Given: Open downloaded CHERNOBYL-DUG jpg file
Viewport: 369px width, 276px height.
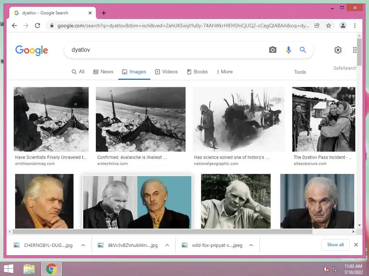Looking at the screenshot, I should [x=44, y=245].
